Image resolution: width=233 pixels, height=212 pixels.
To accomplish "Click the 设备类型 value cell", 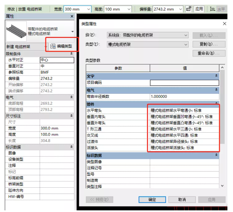I will pos(57,159).
